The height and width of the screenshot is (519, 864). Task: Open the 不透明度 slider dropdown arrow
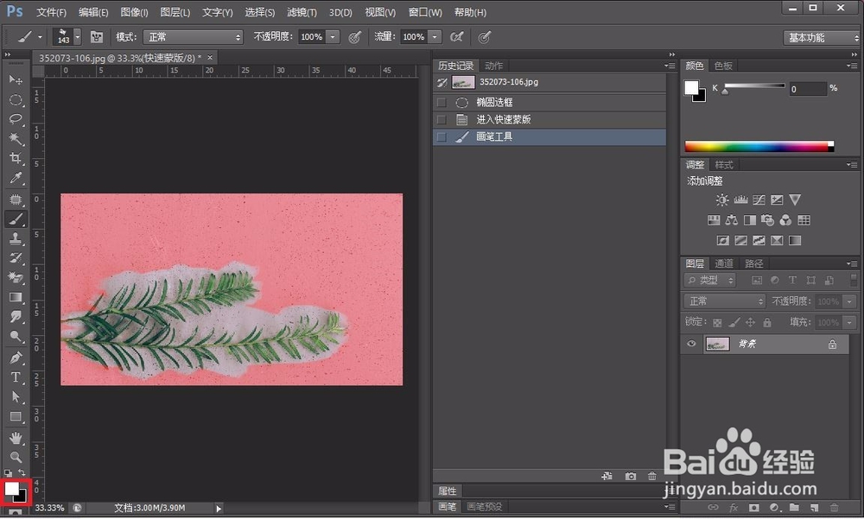333,37
